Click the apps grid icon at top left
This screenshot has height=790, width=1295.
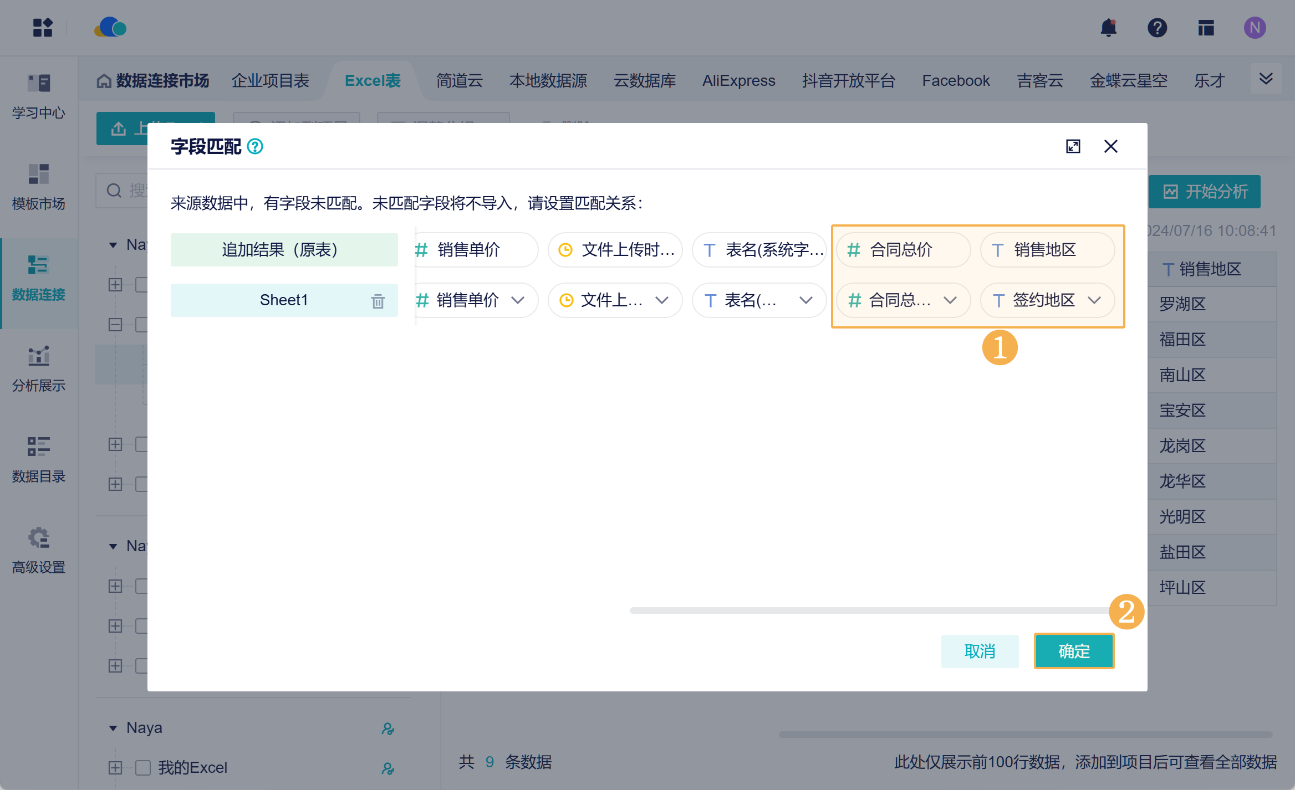click(43, 28)
